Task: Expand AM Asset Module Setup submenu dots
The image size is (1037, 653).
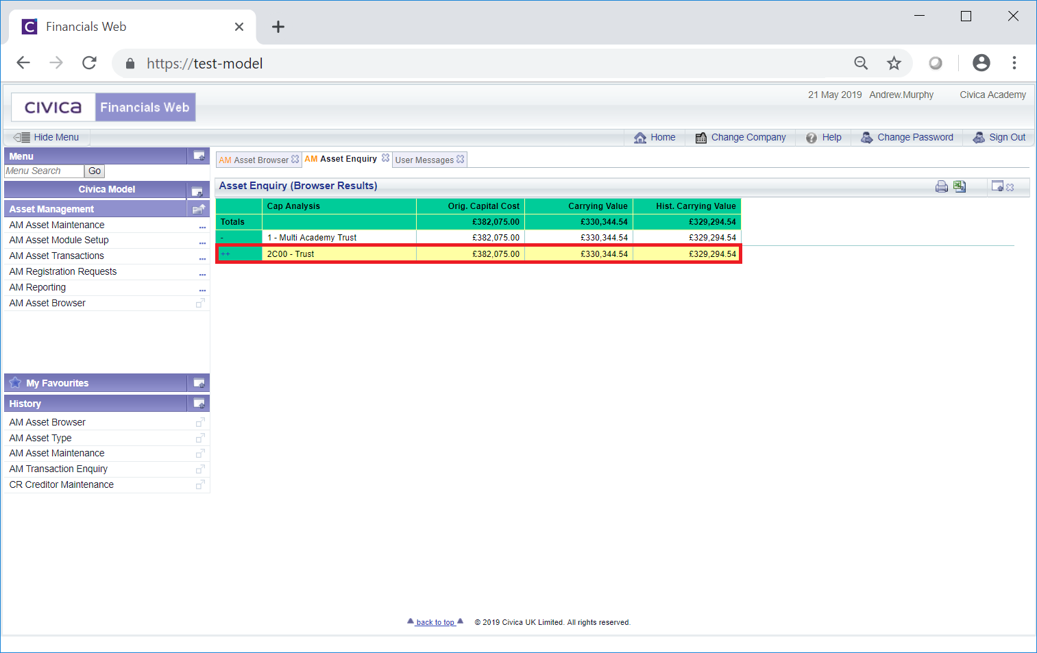Action: (202, 243)
